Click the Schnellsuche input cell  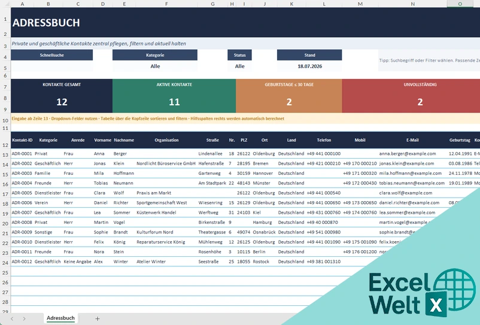click(51, 66)
